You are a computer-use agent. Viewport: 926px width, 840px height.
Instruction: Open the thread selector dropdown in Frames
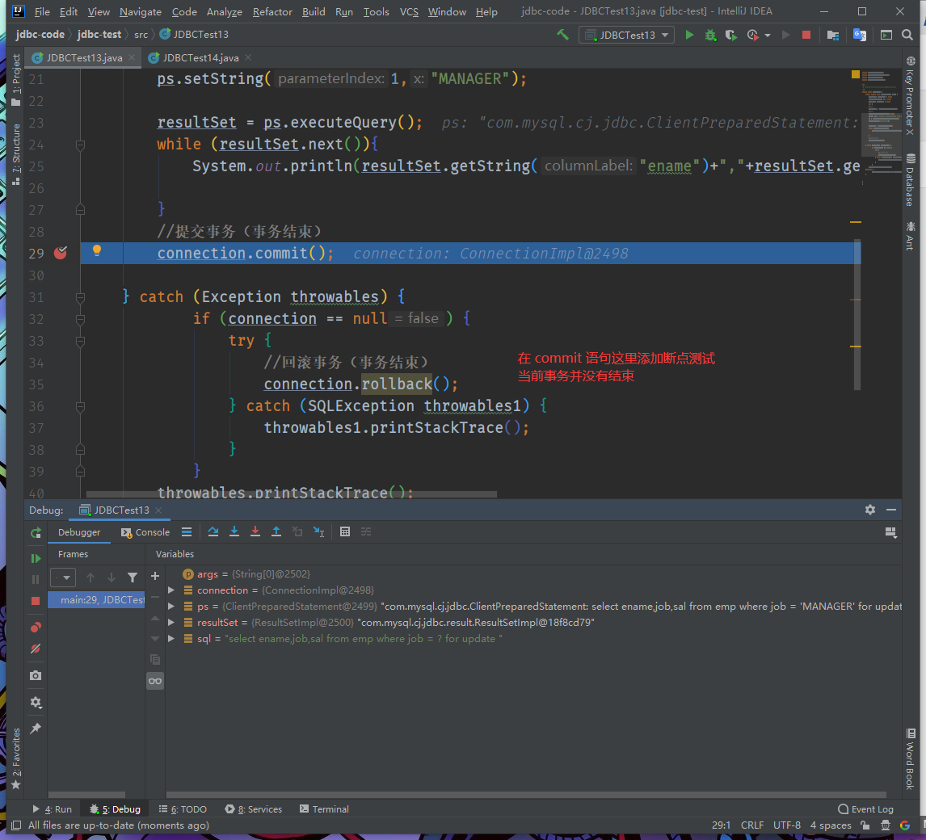point(63,577)
